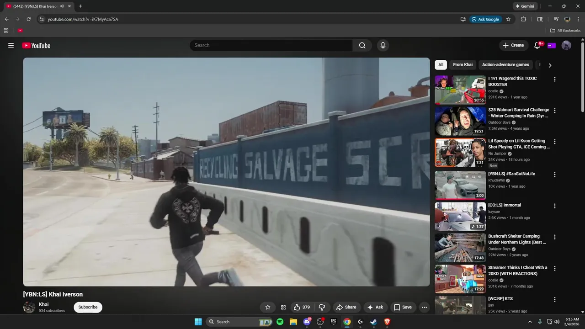Open the YouTube bookmark in bookmarks bar
585x329 pixels.
pyautogui.click(x=20, y=31)
